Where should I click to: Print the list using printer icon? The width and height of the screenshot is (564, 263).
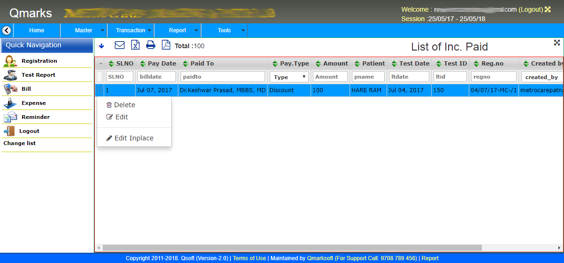coord(151,45)
